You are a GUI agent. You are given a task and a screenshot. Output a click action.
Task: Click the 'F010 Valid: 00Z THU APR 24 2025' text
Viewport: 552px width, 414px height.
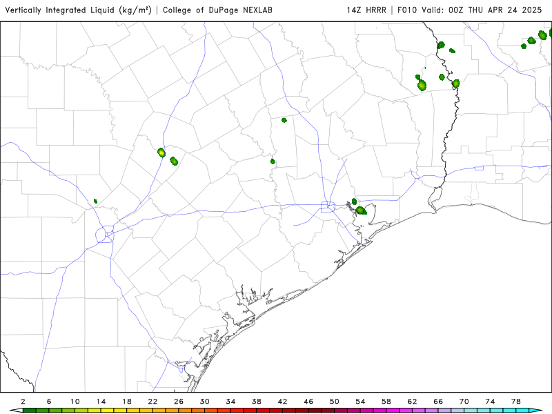tap(469, 10)
